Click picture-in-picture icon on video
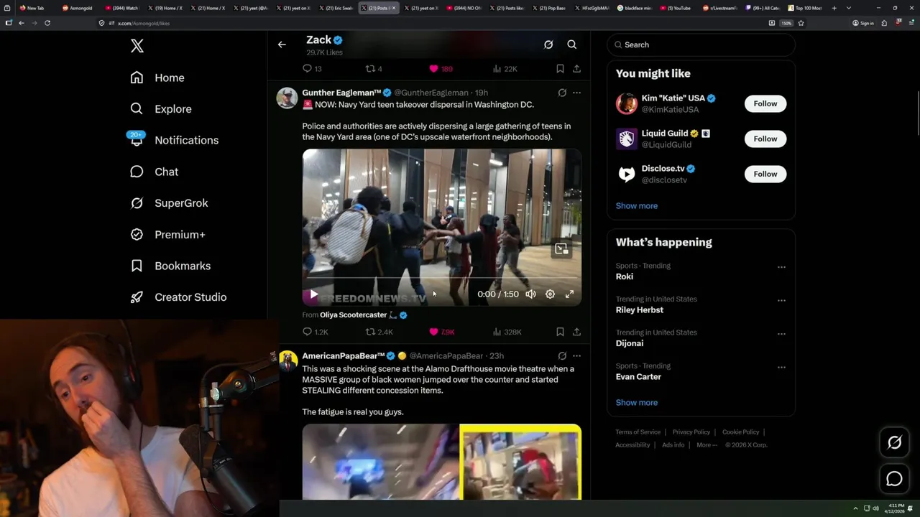Viewport: 920px width, 517px height. (x=561, y=249)
